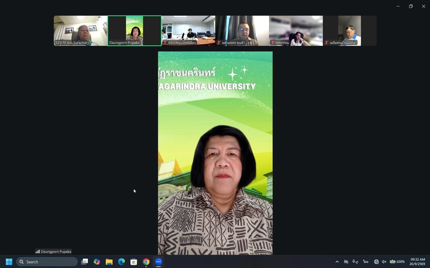Select the meeting room video thumbnail with two people
The width and height of the screenshot is (430, 268).
pyautogui.click(x=188, y=31)
